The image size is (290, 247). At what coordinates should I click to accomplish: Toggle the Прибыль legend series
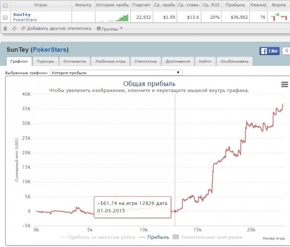pos(154,237)
